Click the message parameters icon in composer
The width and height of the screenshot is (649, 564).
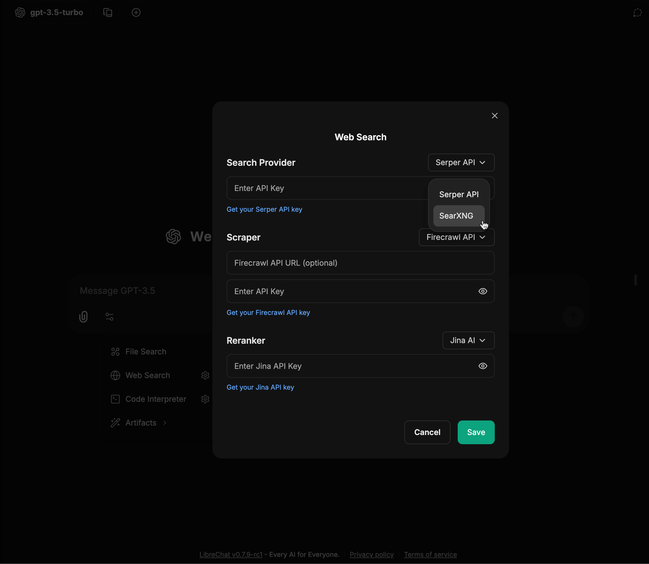coord(109,317)
